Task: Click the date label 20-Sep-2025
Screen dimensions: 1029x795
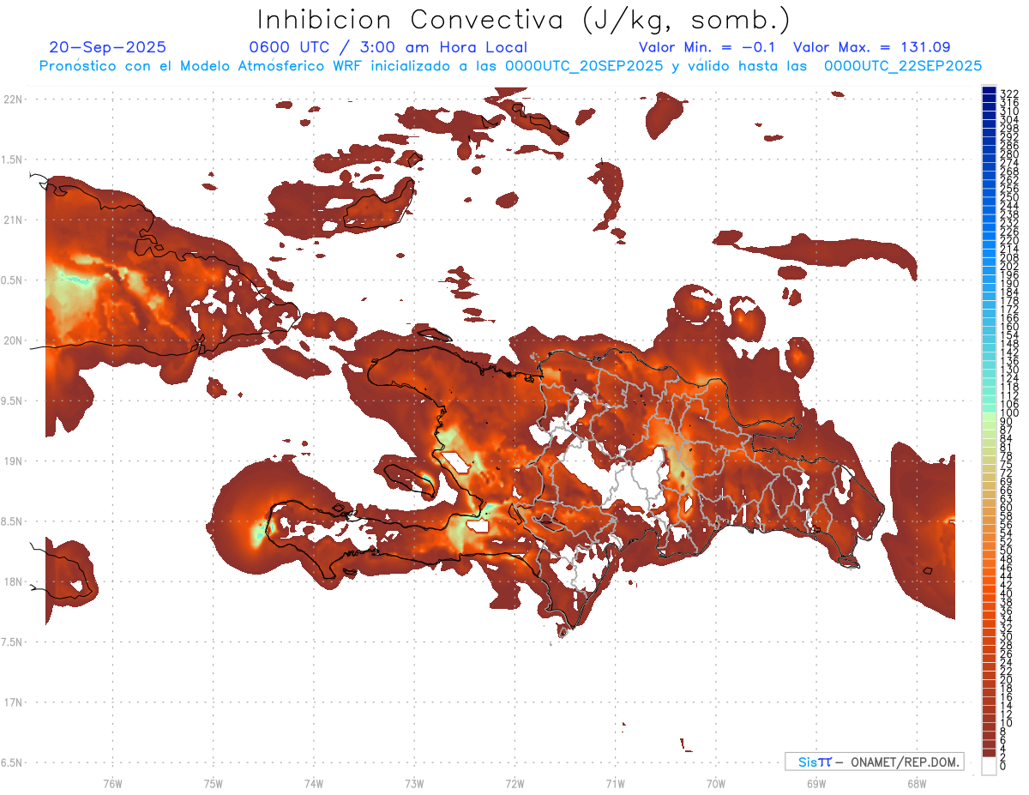Action: coord(108,47)
